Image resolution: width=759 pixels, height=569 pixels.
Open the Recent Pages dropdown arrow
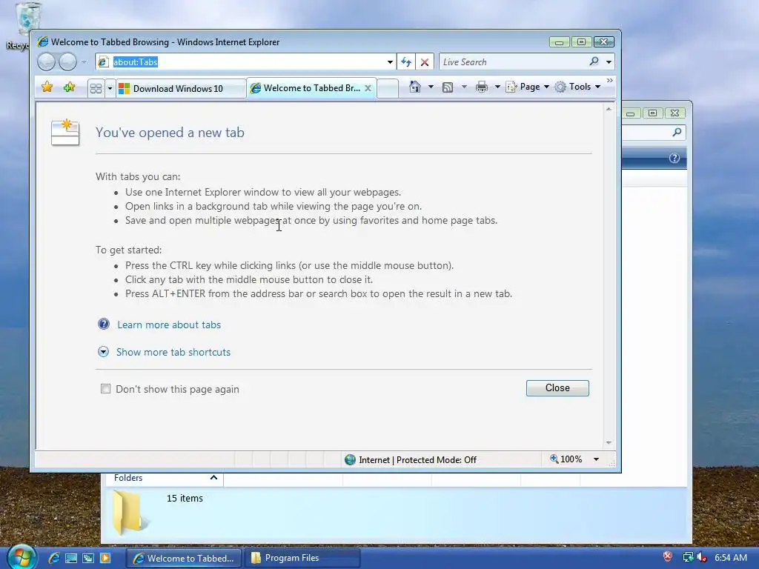84,62
